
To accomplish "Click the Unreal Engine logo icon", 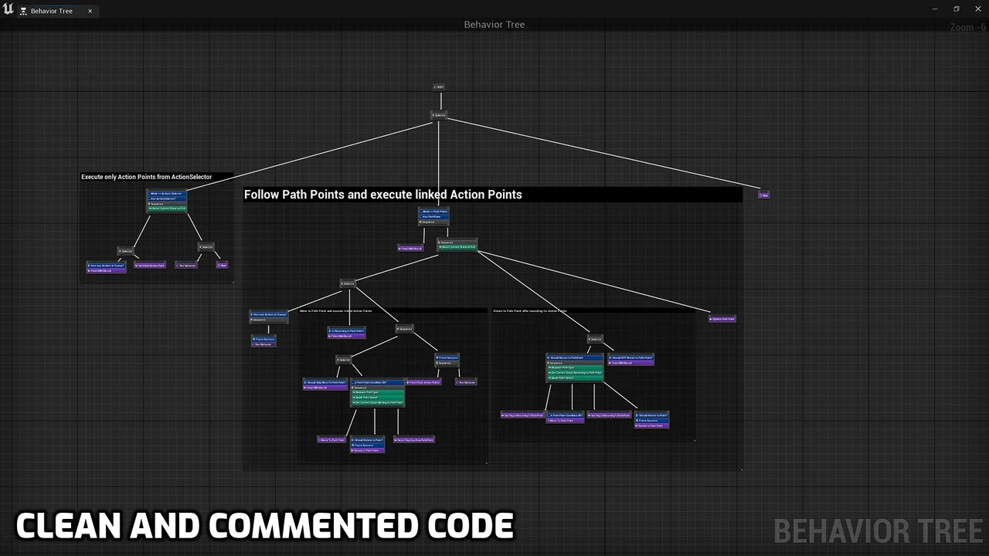I will (8, 9).
